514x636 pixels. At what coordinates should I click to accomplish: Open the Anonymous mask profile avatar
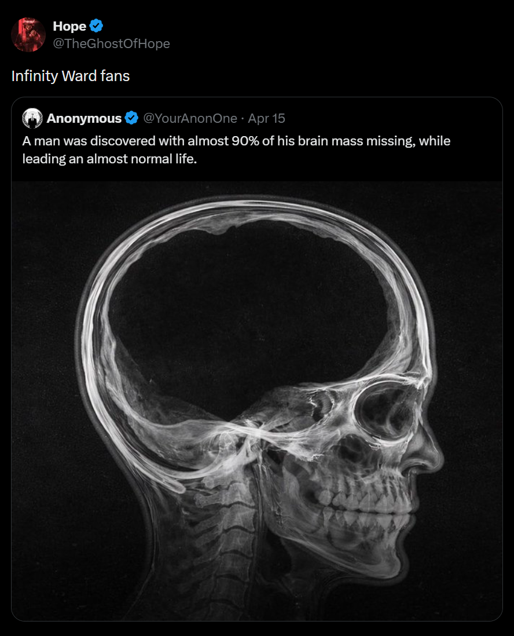point(32,118)
